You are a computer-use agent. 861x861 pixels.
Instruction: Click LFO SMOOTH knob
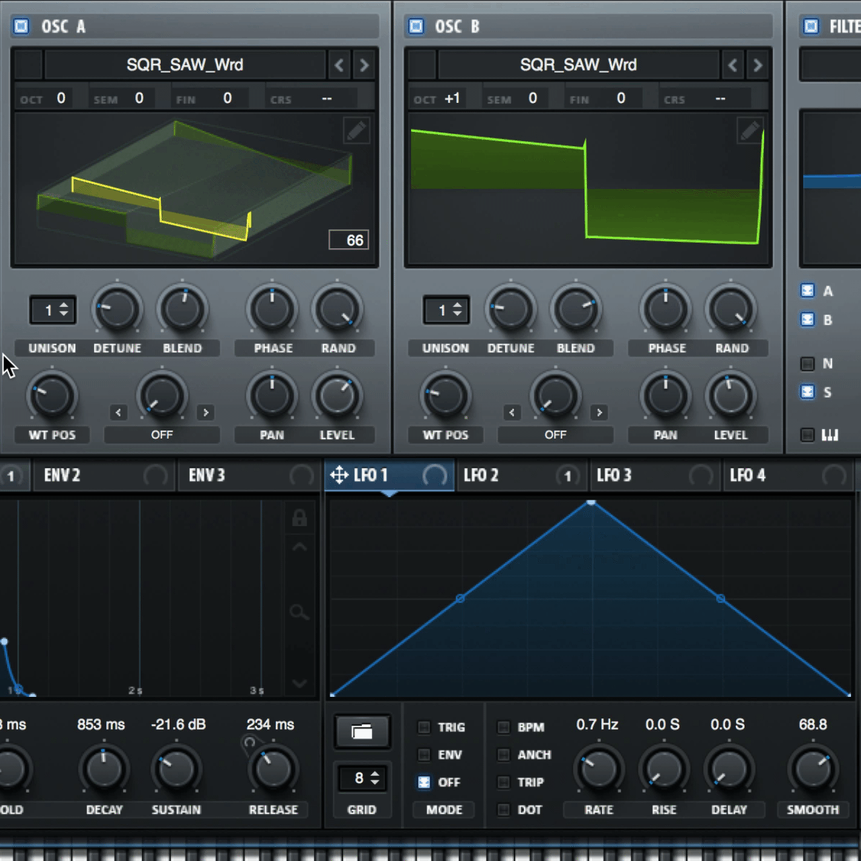(x=813, y=769)
